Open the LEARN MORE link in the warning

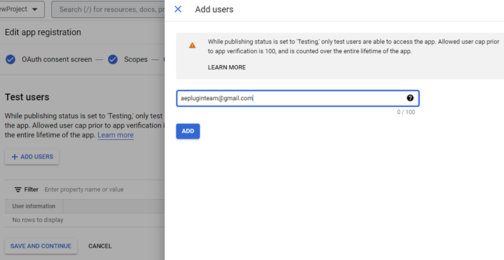(226, 67)
